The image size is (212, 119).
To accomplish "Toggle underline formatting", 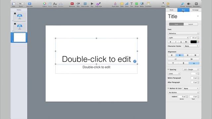I will [x=181, y=42].
